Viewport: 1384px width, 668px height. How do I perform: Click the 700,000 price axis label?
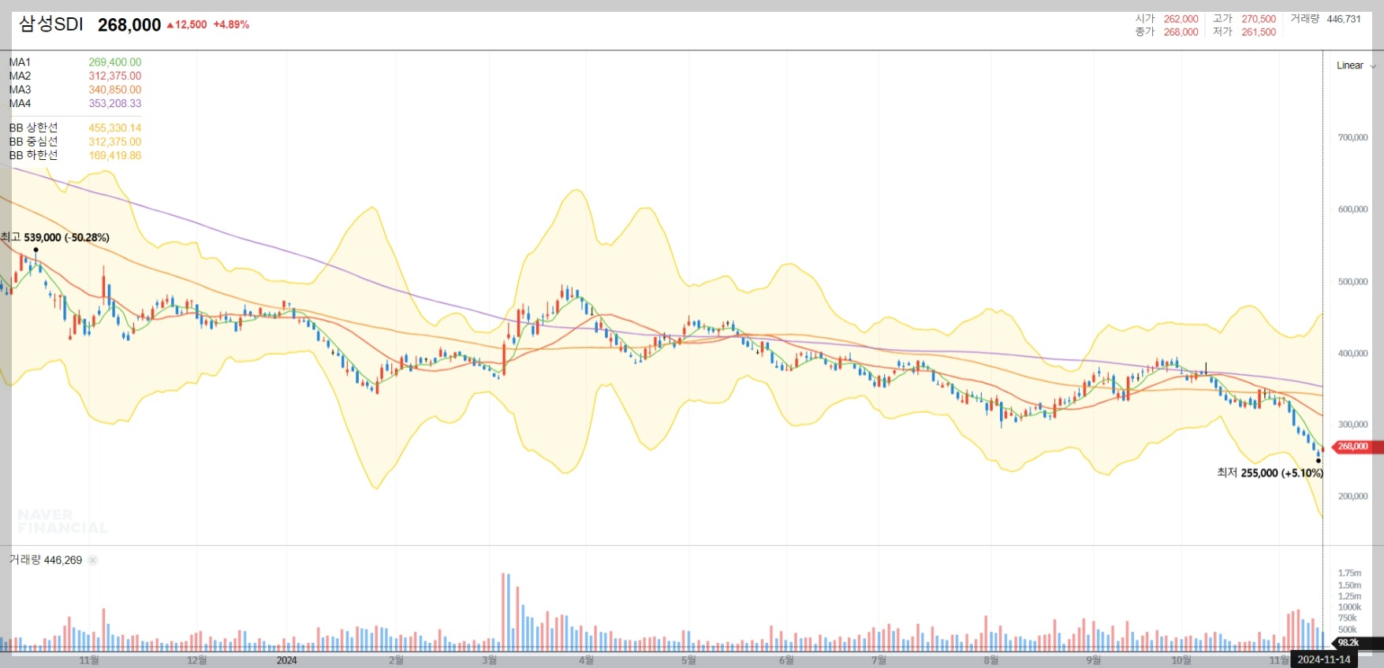tap(1352, 138)
